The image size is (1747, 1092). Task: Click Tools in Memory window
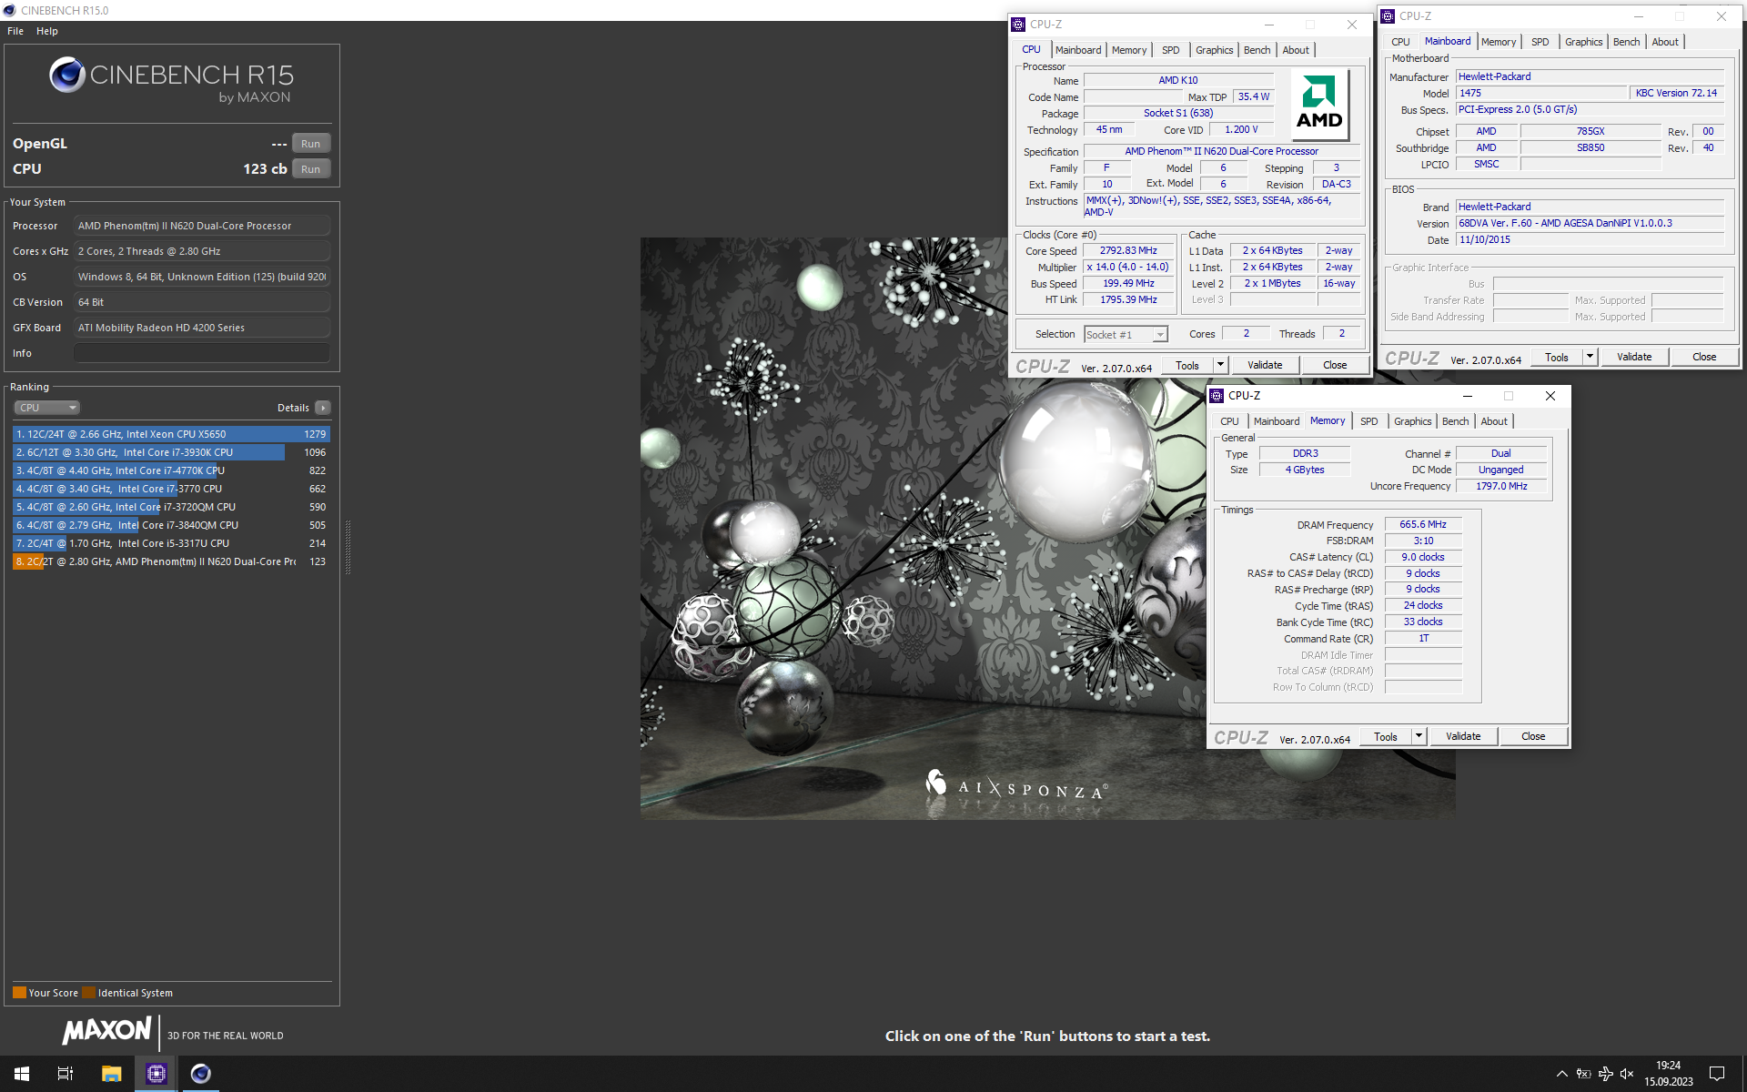pyautogui.click(x=1386, y=736)
